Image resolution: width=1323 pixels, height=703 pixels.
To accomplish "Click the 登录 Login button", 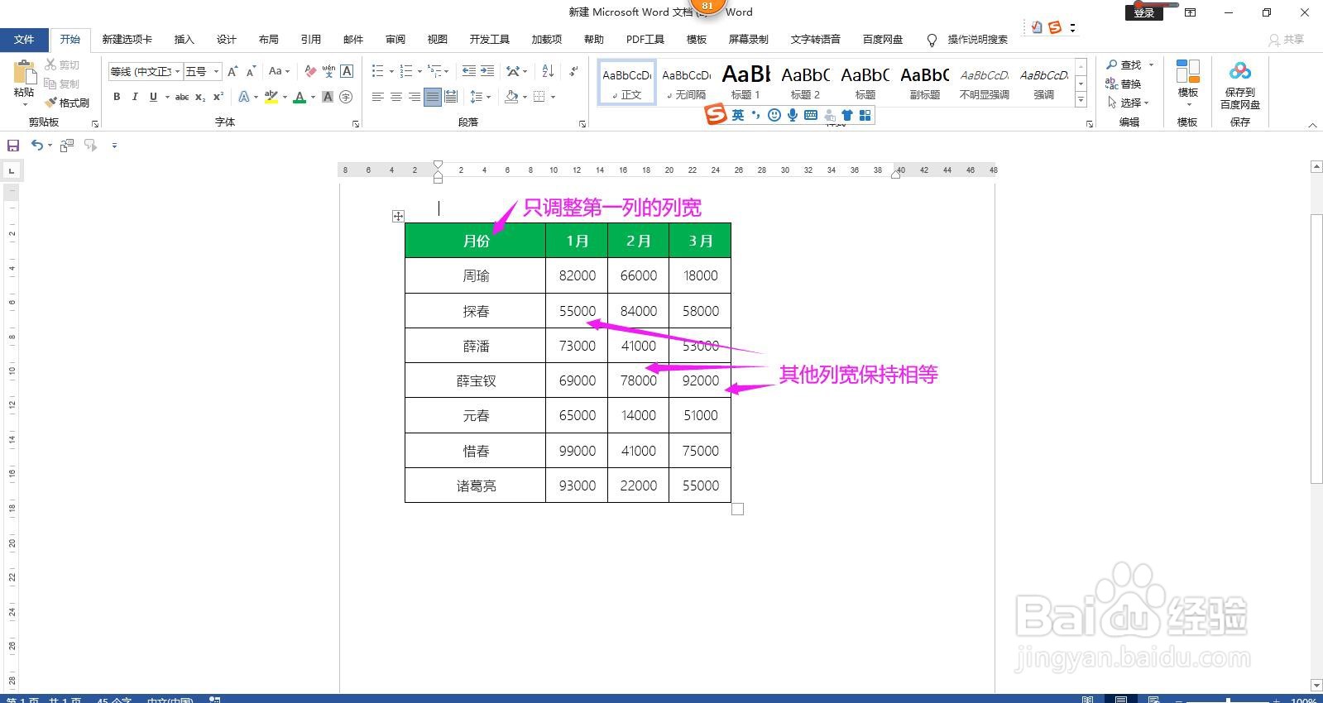I will 1144,12.
